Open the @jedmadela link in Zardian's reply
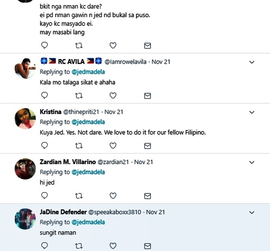Viewport: 270px width, 251px height. click(88, 172)
